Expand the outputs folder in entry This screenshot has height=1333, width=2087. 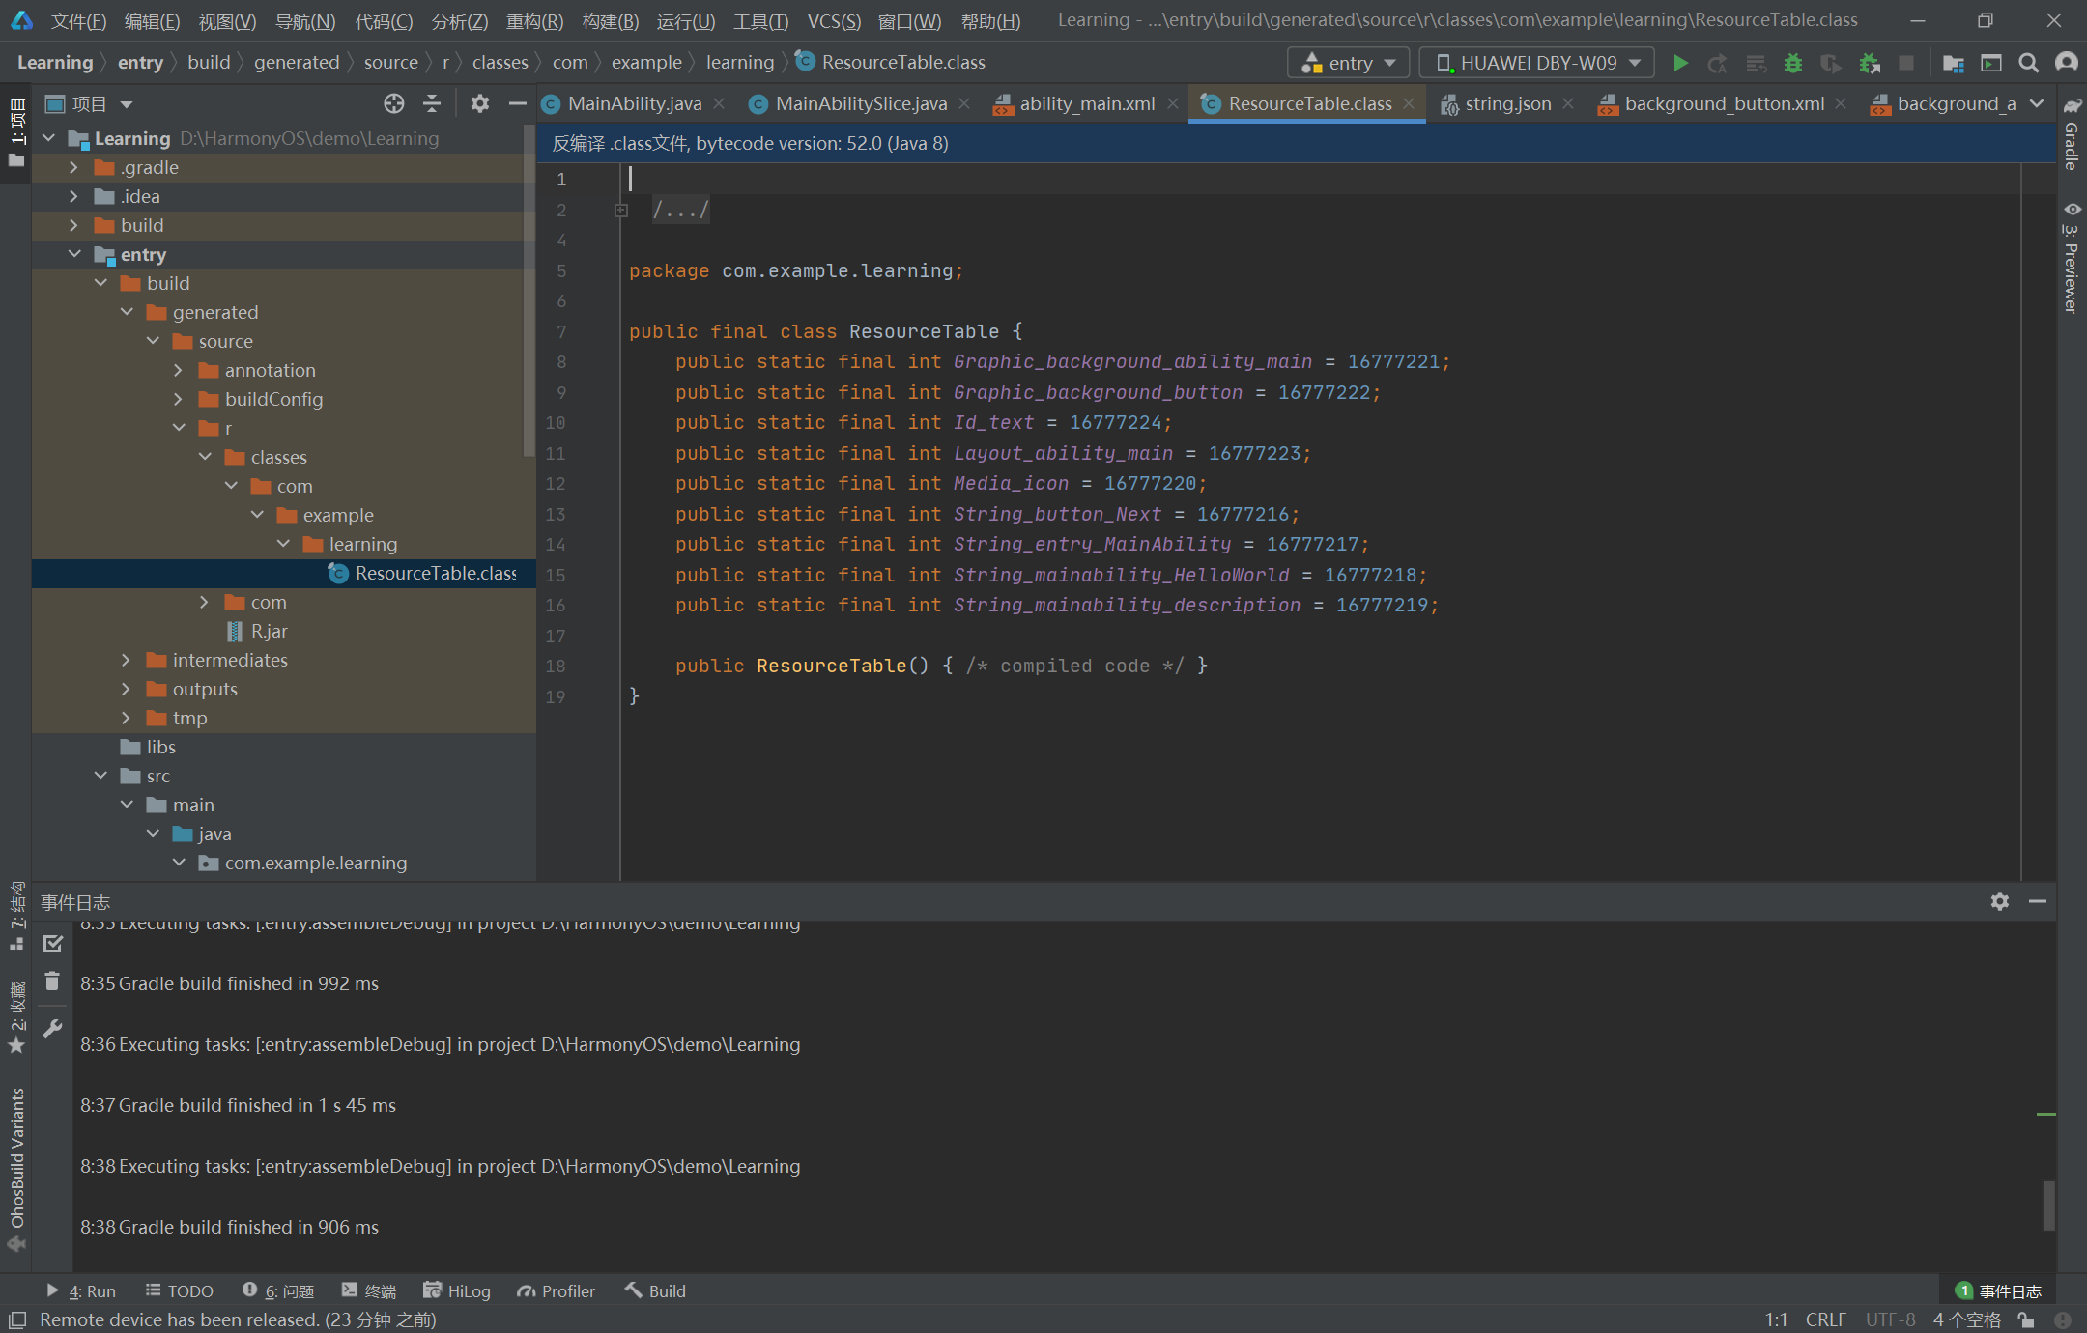tap(128, 689)
